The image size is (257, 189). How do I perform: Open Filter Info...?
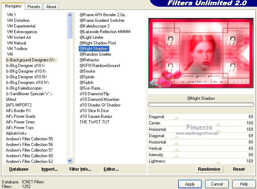coord(80,169)
